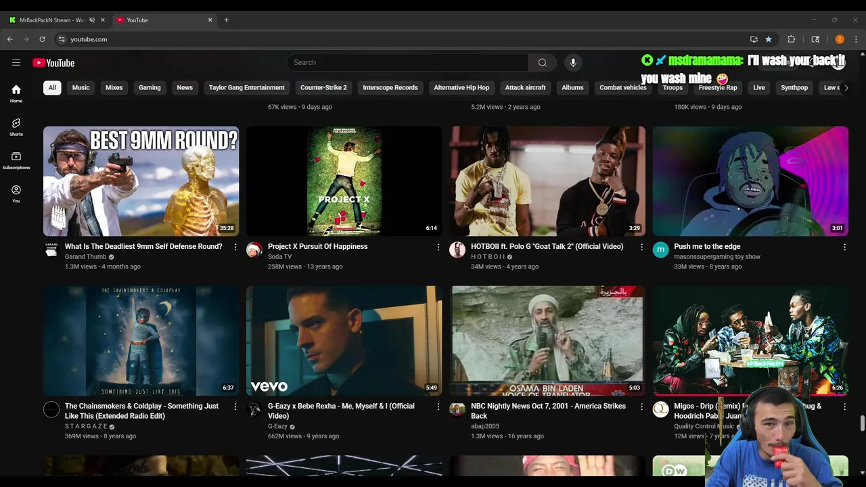Viewport: 866px width, 487px height.
Task: Select the Live filter chip
Action: pos(759,87)
